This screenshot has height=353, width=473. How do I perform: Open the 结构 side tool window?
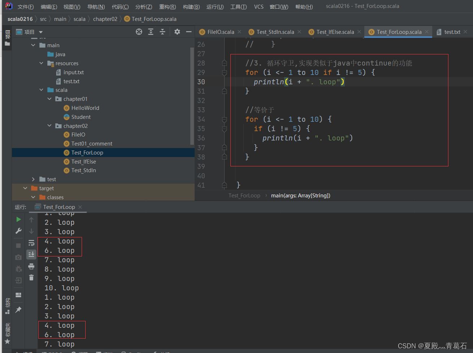click(7, 307)
